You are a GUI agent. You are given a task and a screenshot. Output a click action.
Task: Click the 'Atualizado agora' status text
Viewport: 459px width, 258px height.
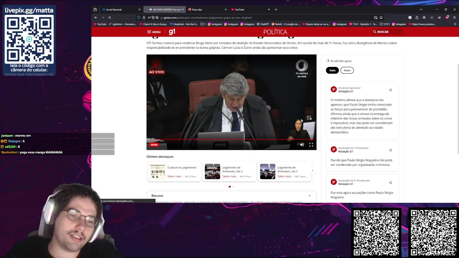tap(341, 61)
